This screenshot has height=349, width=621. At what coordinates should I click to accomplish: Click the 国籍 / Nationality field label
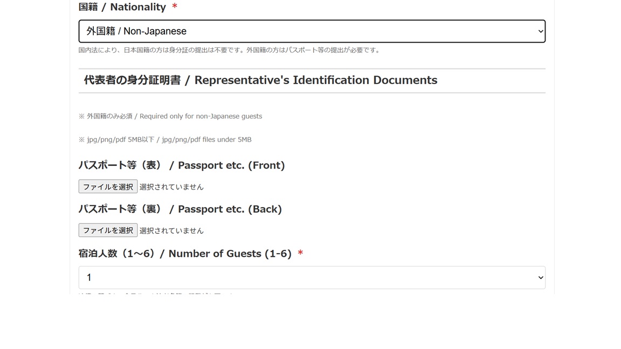point(122,7)
